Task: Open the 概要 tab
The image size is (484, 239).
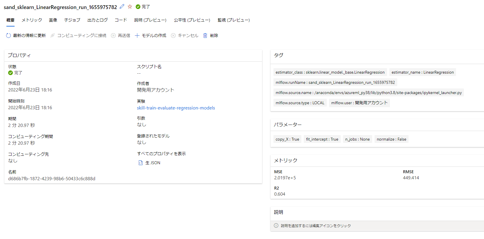Action: coord(10,20)
